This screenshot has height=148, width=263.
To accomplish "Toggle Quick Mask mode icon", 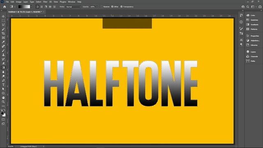I will (x=3, y=120).
